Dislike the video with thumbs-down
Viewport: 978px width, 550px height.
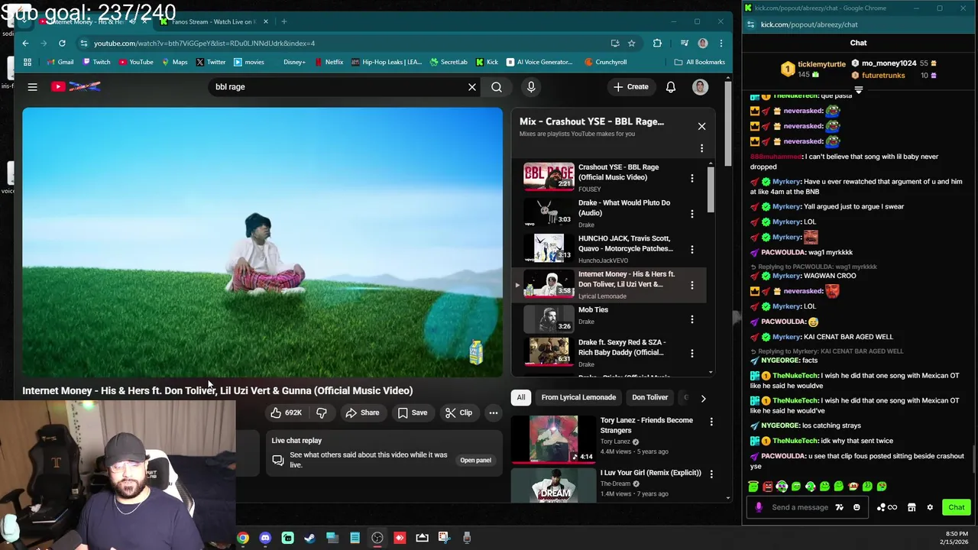point(322,412)
